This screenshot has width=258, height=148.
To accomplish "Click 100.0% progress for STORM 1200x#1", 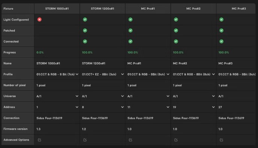I will coord(87,53).
